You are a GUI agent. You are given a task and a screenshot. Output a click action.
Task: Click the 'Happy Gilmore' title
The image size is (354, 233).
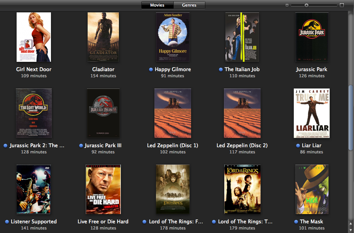pos(173,70)
